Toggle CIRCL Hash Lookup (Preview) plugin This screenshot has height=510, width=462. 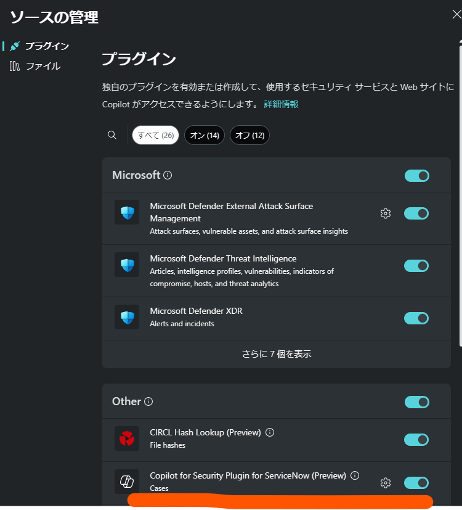click(416, 440)
